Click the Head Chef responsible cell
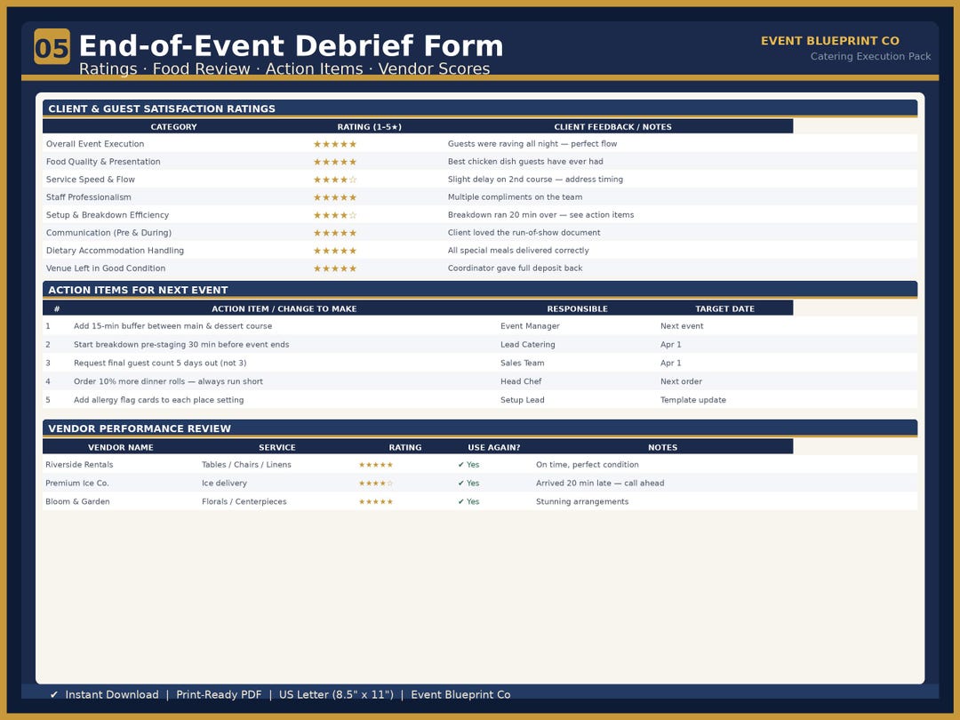 pyautogui.click(x=521, y=381)
